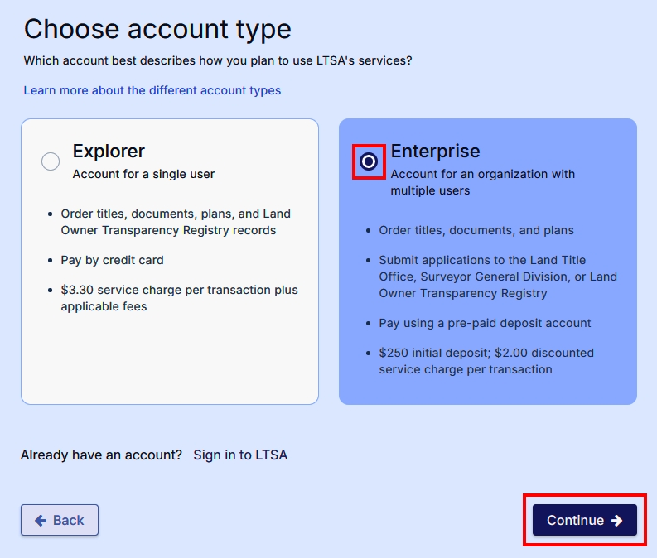Click the Enterprise heading
Viewport: 657px width, 558px height.
pos(435,152)
